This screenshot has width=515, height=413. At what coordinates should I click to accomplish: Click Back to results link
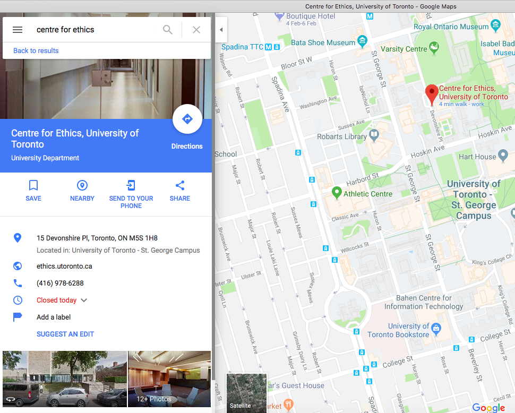[36, 50]
